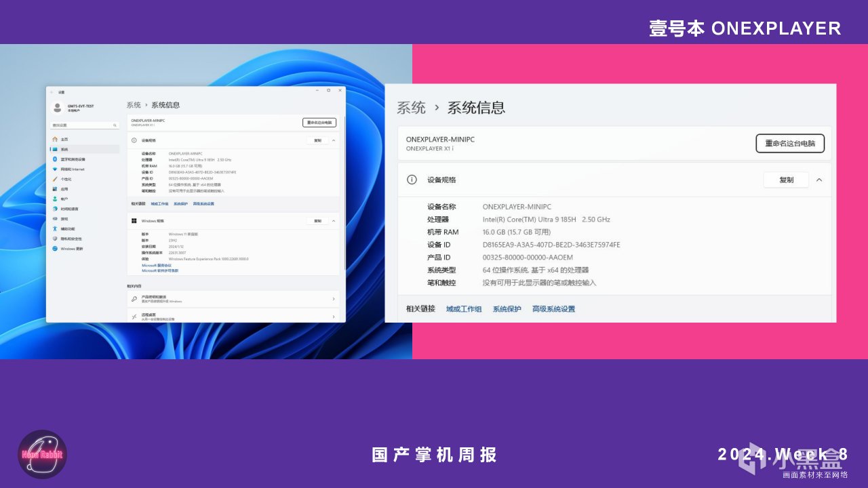Open 系统保护 link in the small Settings window
868x488 pixels.
point(180,203)
